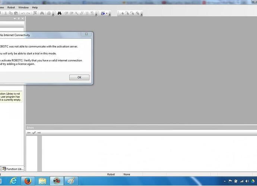
Task: Click the Redo arrow icon
Action: point(28,13)
